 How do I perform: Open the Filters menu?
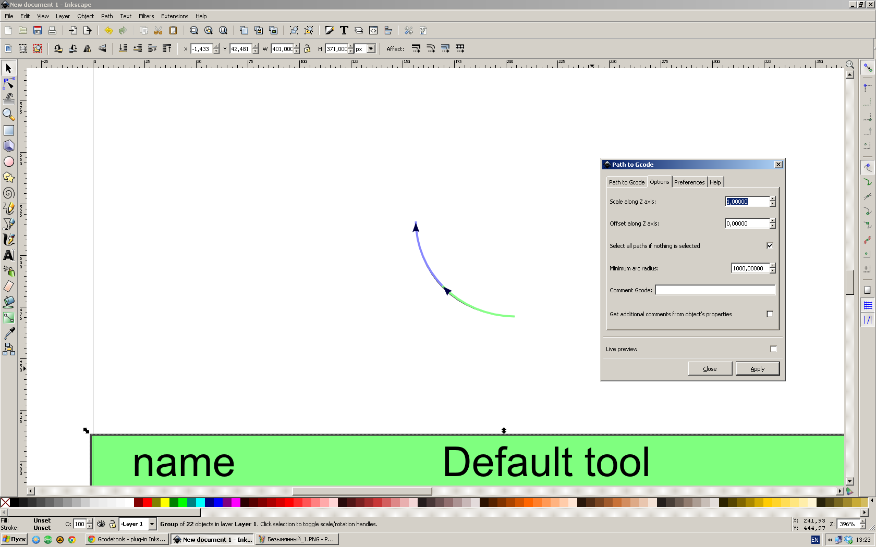point(146,16)
